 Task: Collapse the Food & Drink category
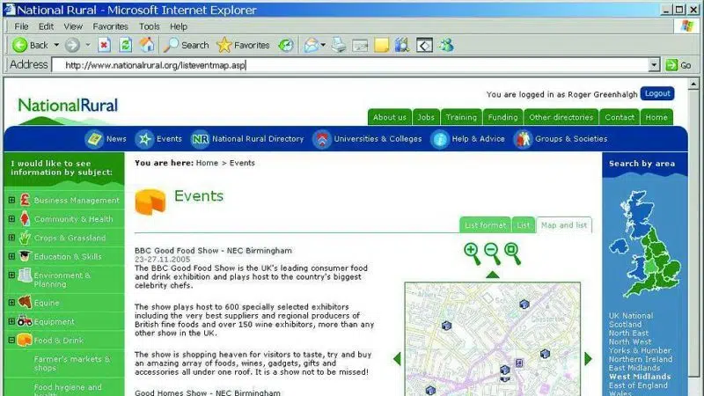tap(11, 341)
